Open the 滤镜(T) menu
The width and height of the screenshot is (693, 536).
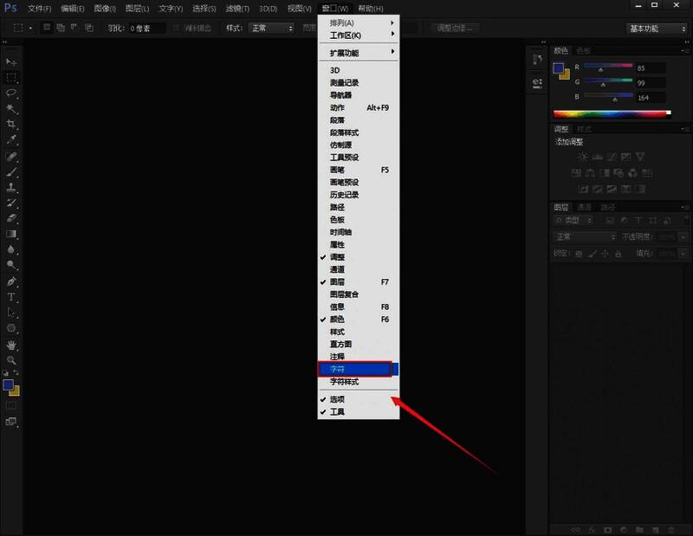click(236, 8)
